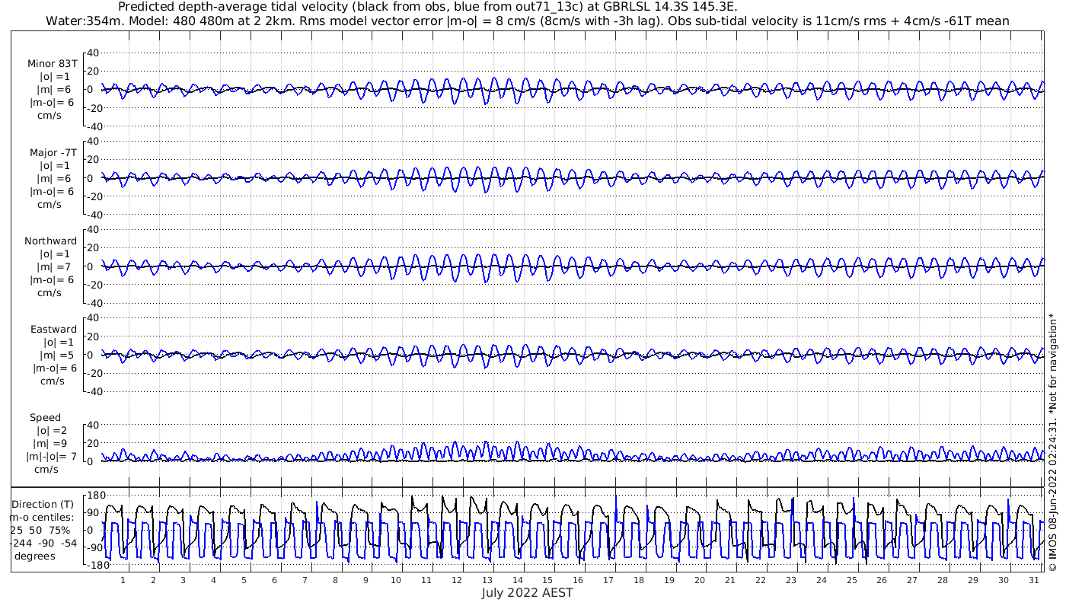This screenshot has height=609, width=1066.
Task: Click the '25 50 75%' centile header
Action: [x=40, y=531]
